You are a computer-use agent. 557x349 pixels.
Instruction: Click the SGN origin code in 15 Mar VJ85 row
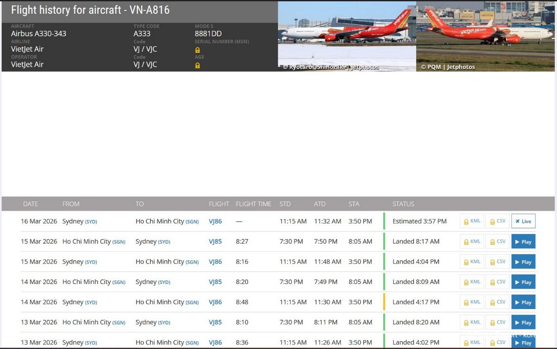pyautogui.click(x=119, y=242)
